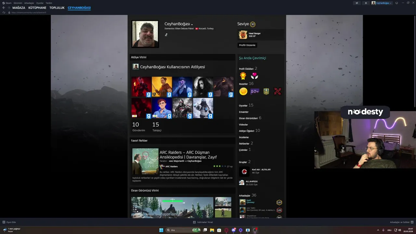Open the black-and-white woman workshop item

point(203,87)
